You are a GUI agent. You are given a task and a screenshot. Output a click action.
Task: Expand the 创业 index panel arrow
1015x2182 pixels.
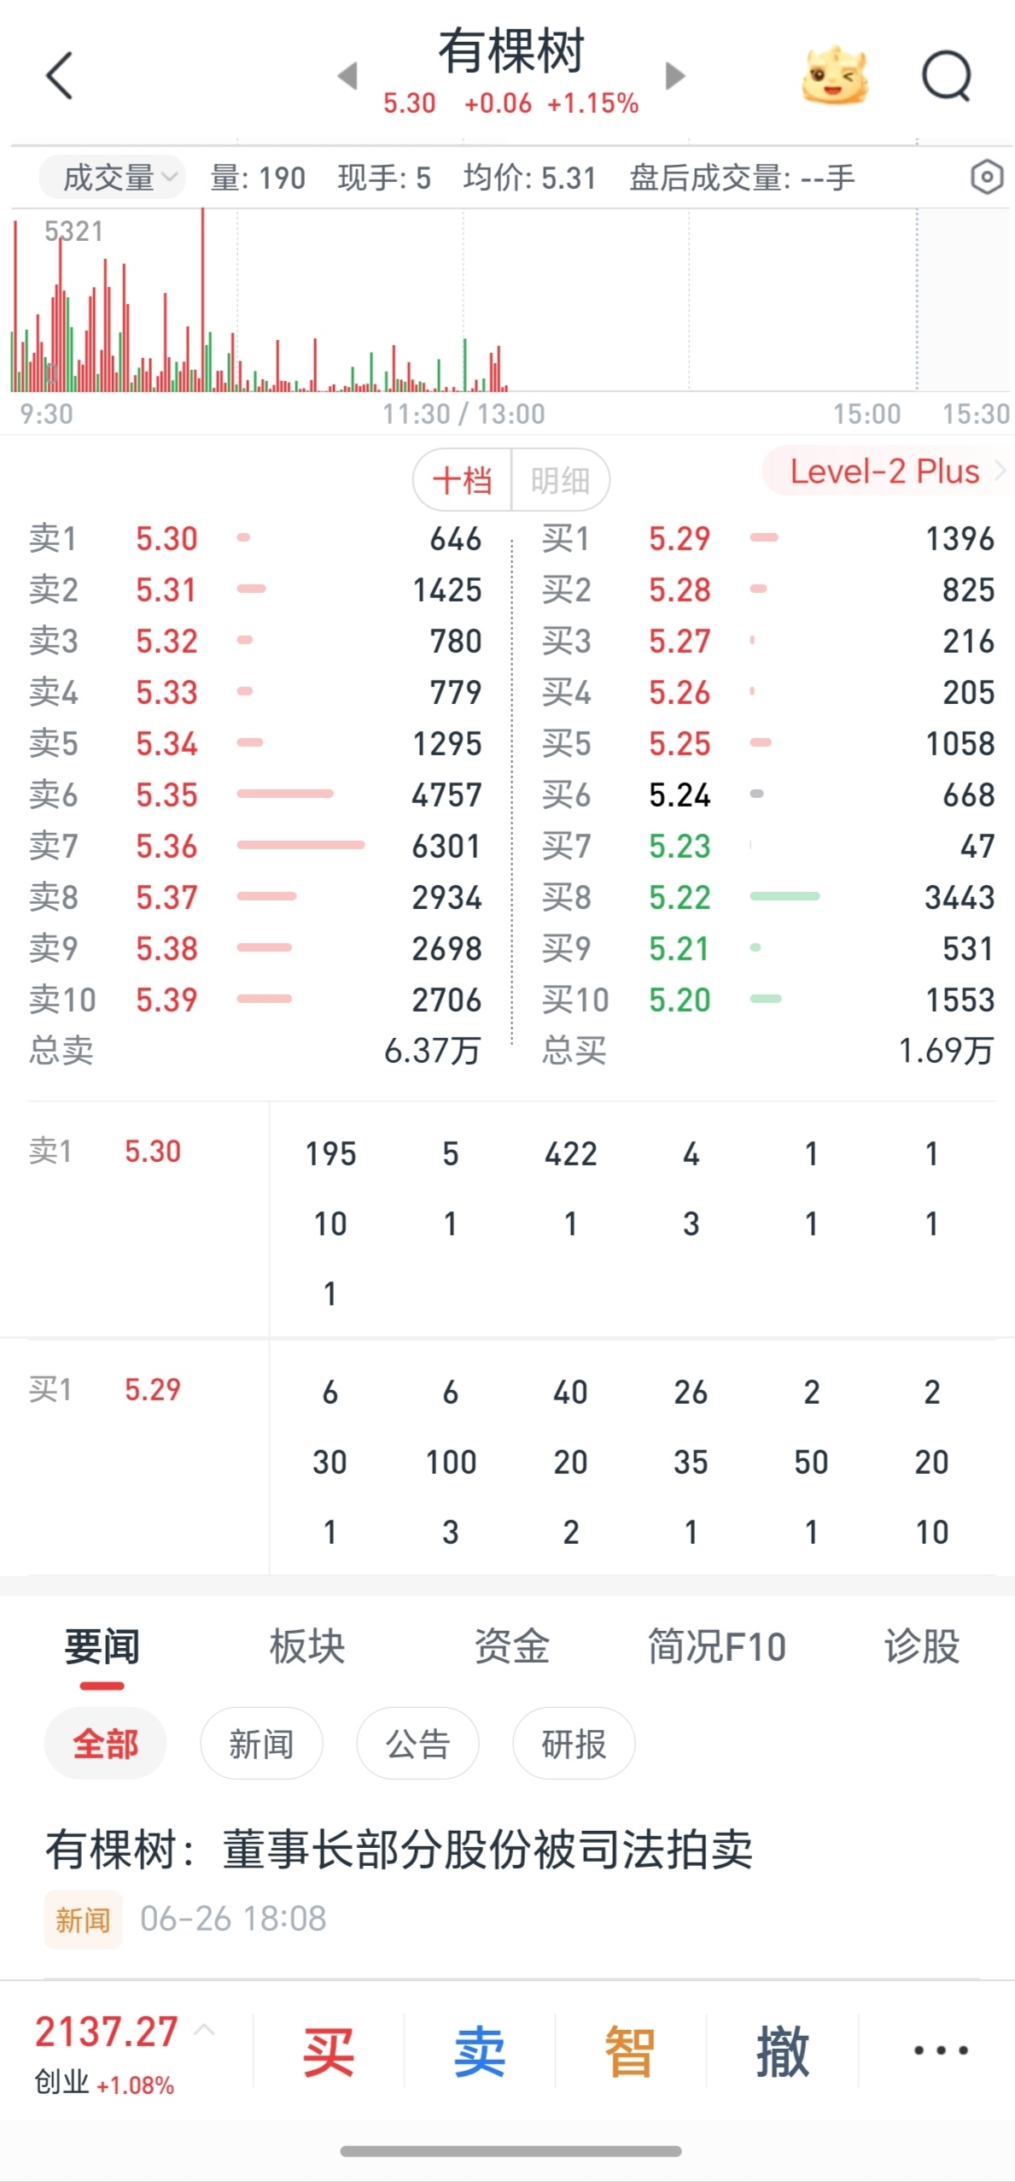[205, 2030]
